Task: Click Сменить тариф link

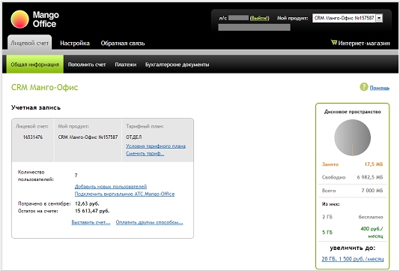Action: 145,153
